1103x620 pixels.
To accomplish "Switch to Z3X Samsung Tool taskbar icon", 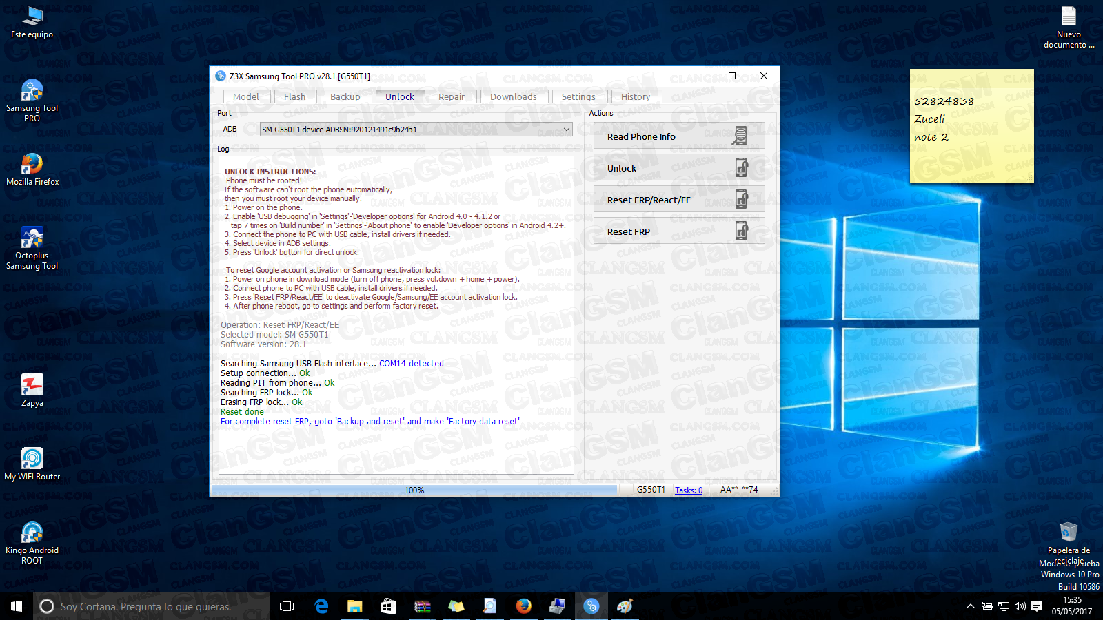I will pos(591,606).
